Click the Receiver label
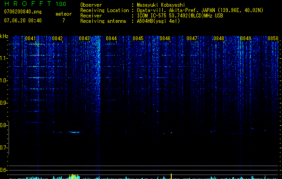This screenshot has width=282, height=179. point(91,16)
